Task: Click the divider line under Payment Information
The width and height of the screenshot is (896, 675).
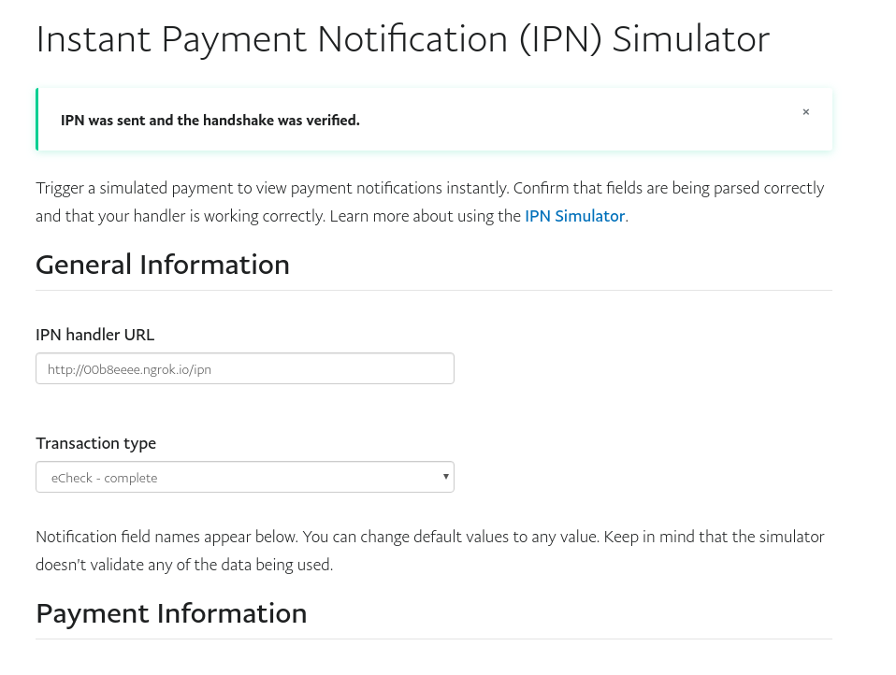Action: coord(434,639)
